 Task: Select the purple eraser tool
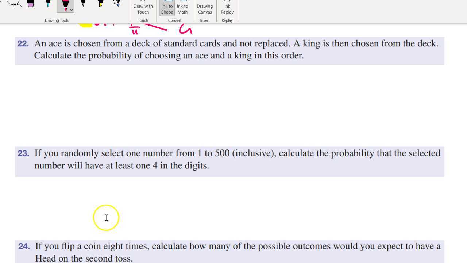(x=31, y=4)
